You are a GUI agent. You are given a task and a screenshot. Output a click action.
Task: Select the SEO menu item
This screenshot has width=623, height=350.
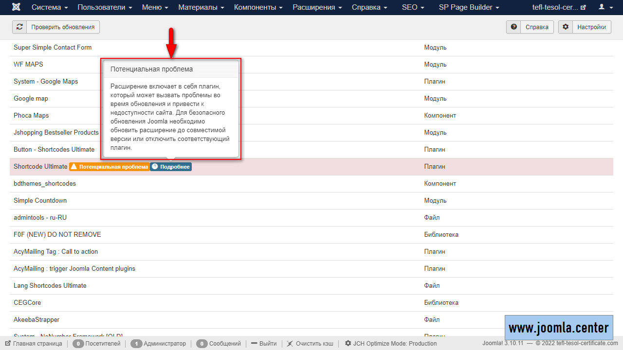[413, 7]
